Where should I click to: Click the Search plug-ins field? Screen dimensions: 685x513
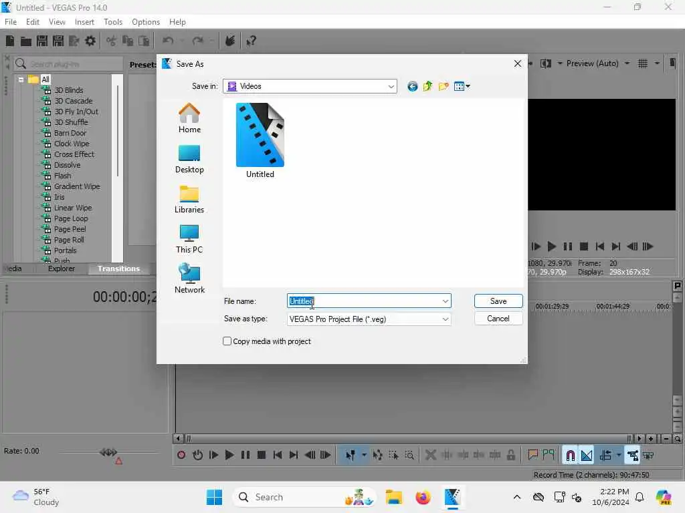tap(69, 64)
